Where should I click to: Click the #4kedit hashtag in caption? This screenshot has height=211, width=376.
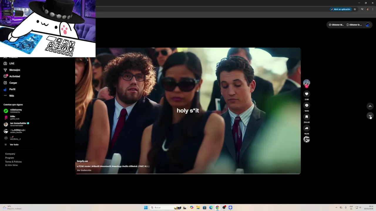coord(95,166)
